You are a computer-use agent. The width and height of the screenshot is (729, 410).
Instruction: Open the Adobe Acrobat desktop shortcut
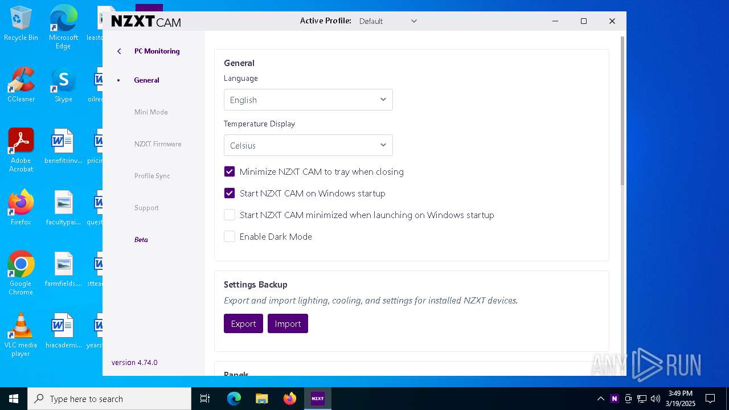[x=21, y=150]
